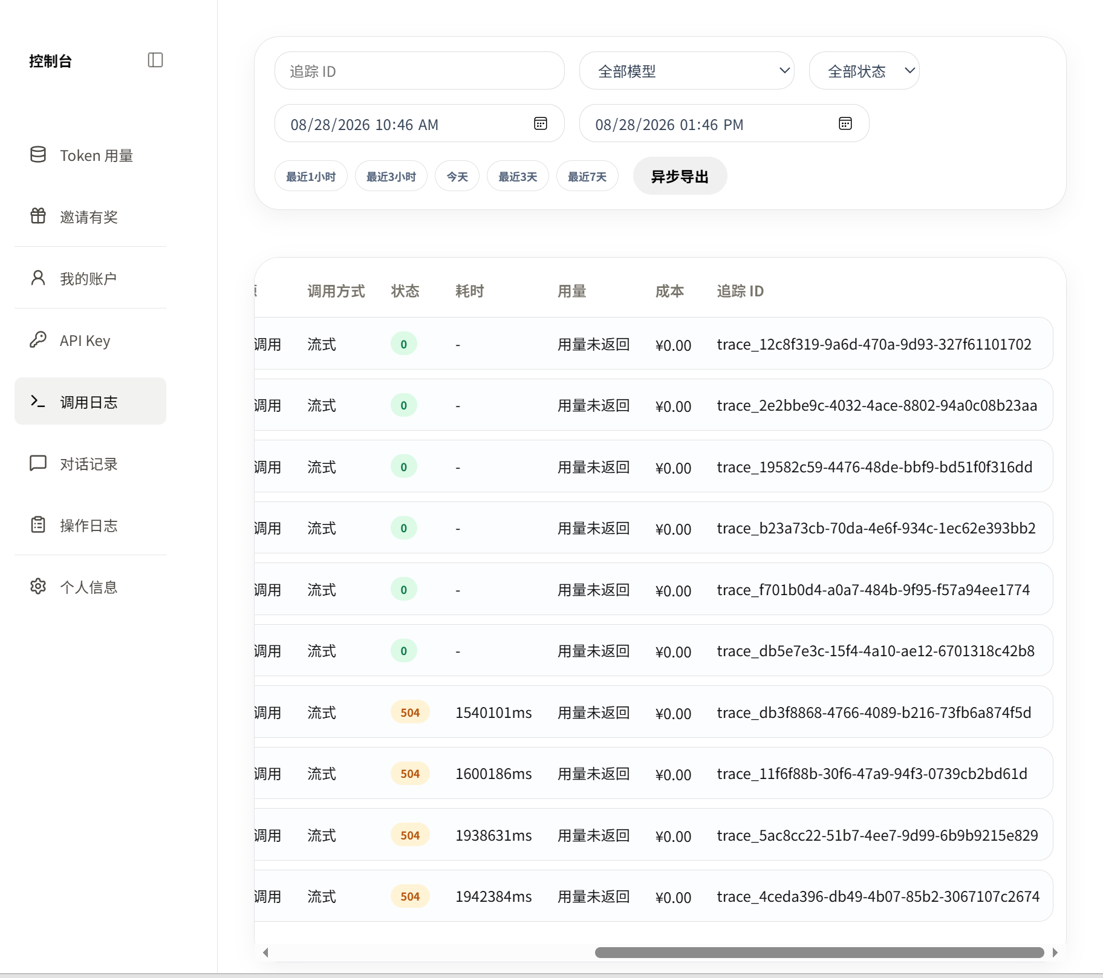Select trace ID trace_5ac8cc22-51b7-4ee7-9d99-6b9b9215e829
This screenshot has width=1103, height=978.
click(x=877, y=835)
